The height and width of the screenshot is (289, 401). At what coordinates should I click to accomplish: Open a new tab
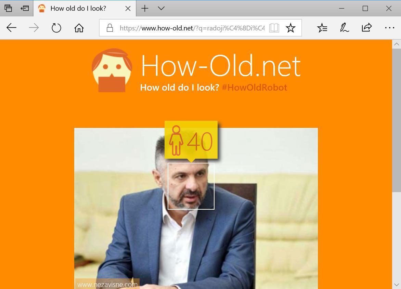click(145, 8)
